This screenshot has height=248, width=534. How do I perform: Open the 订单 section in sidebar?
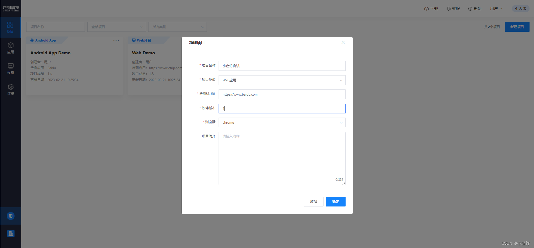tap(10, 89)
